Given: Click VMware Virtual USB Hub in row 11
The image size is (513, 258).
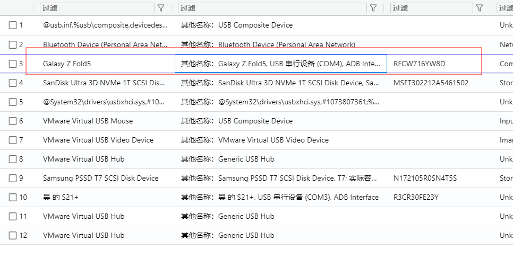Looking at the screenshot, I should coord(83,216).
